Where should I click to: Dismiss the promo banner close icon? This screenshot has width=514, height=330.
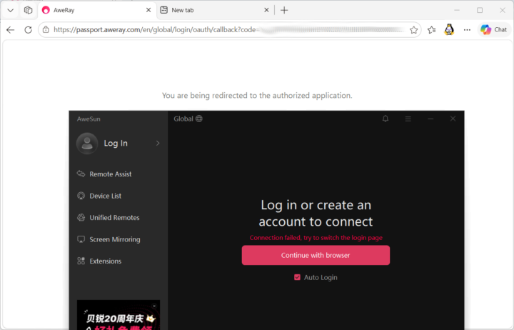154,306
